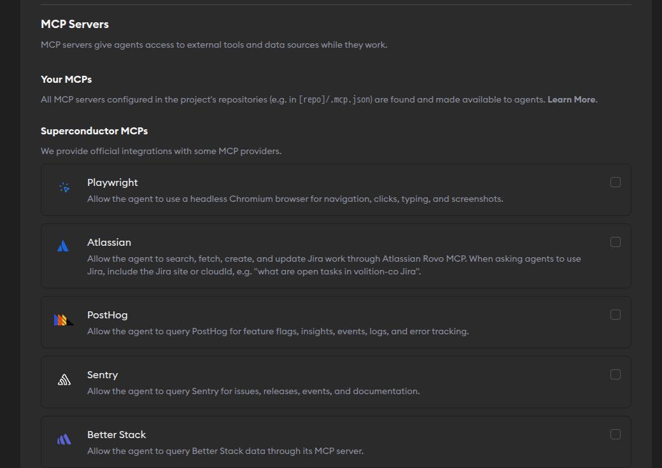662x468 pixels.
Task: Click the Sentry logo icon
Action: point(64,379)
